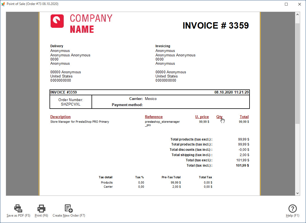Click the Print (F6) label
The width and height of the screenshot is (306, 223).
[41, 216]
